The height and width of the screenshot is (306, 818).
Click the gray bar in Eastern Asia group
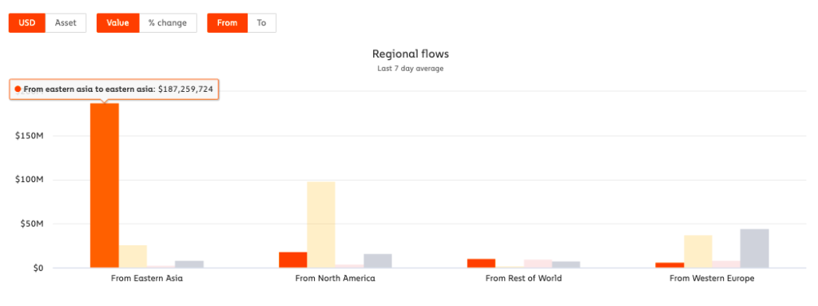(189, 264)
